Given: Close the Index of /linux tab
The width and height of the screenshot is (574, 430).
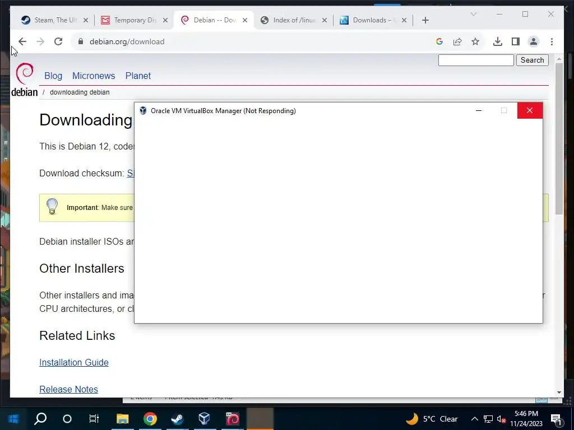Looking at the screenshot, I should coord(325,21).
